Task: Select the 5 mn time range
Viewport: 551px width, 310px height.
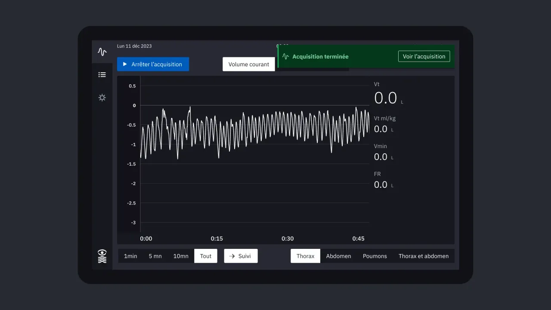Action: pos(155,256)
